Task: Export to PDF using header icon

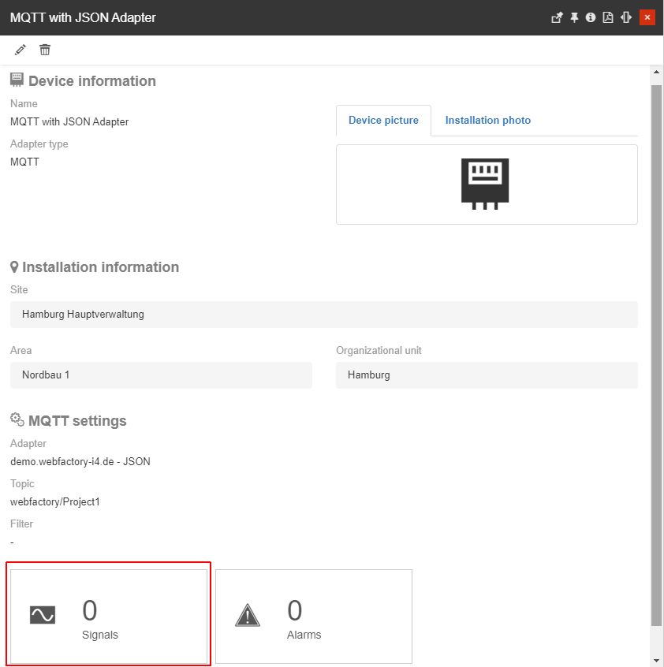Action: (x=608, y=17)
